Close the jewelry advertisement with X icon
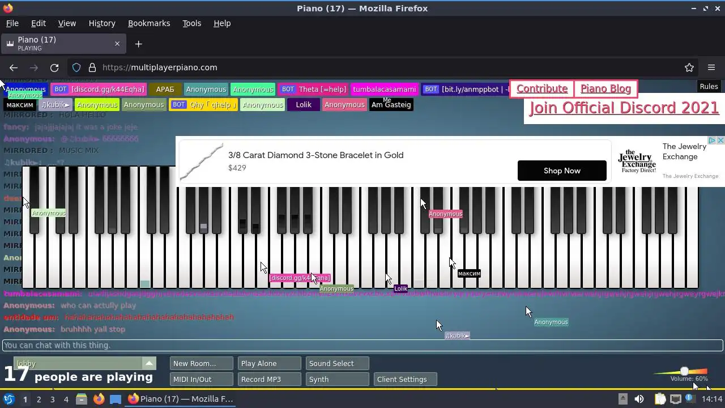This screenshot has width=725, height=408. click(720, 140)
